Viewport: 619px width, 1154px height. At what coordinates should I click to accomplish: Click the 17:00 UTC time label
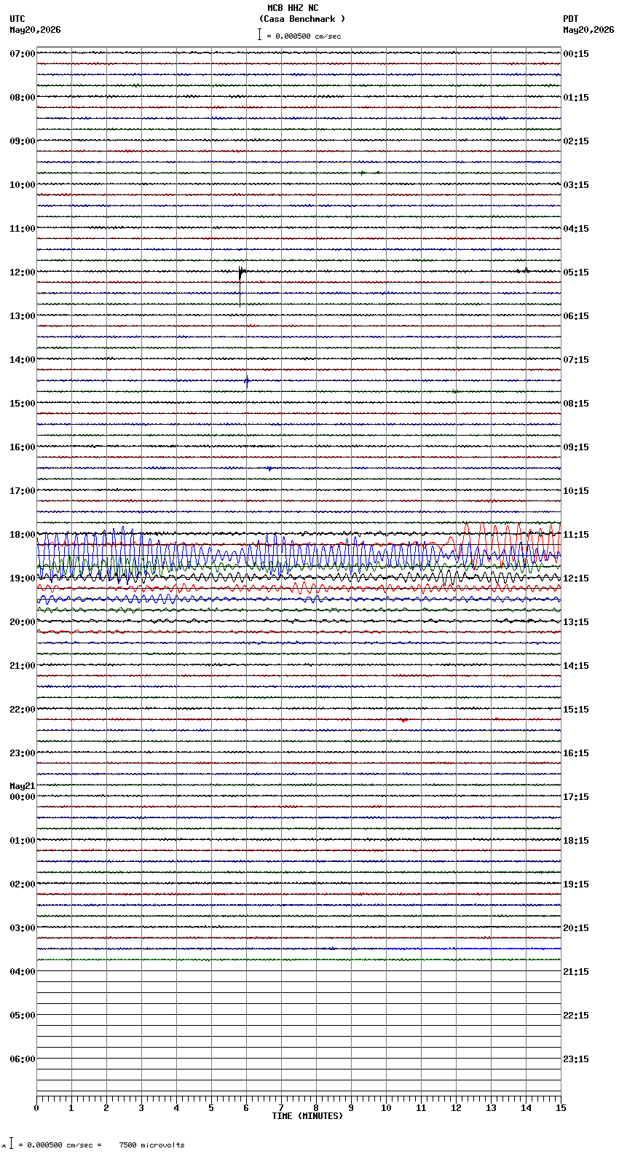click(23, 491)
